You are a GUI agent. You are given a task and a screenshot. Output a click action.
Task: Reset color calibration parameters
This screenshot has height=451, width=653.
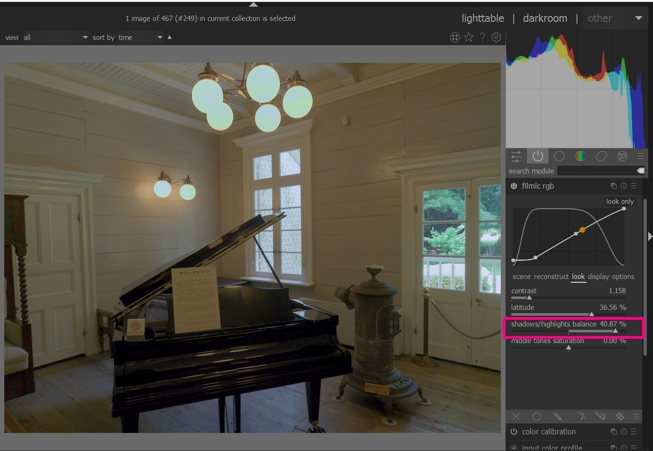(x=624, y=431)
